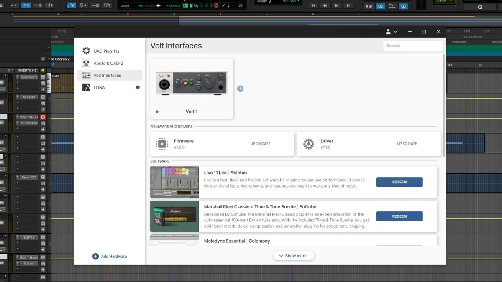Open the LUNA section
Viewport: 502px width, 282px height.
[x=99, y=87]
